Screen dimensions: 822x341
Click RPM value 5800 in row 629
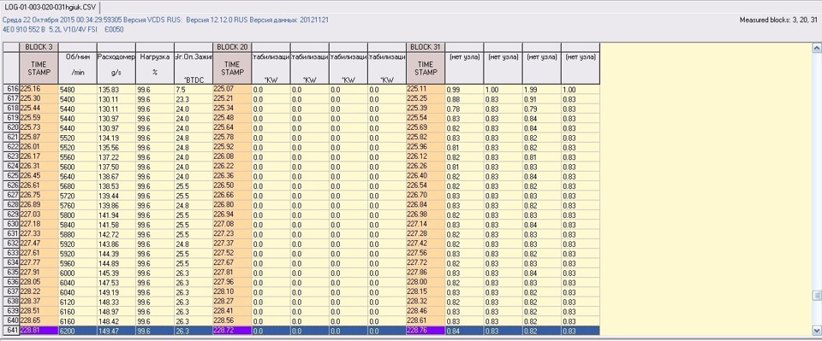78,215
